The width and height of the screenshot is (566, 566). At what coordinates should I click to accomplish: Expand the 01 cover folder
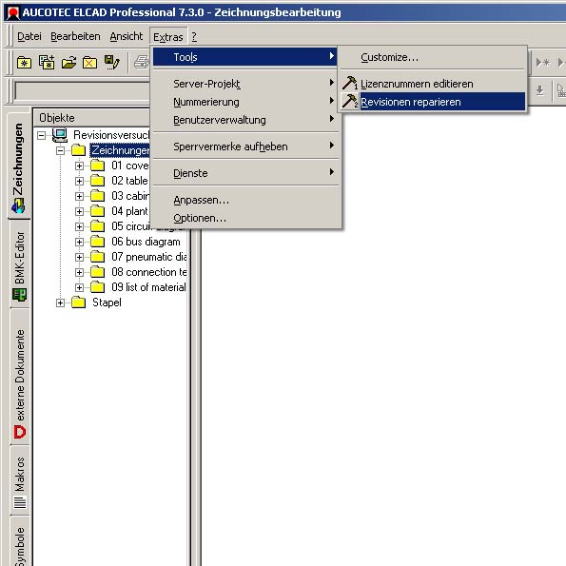pos(79,166)
